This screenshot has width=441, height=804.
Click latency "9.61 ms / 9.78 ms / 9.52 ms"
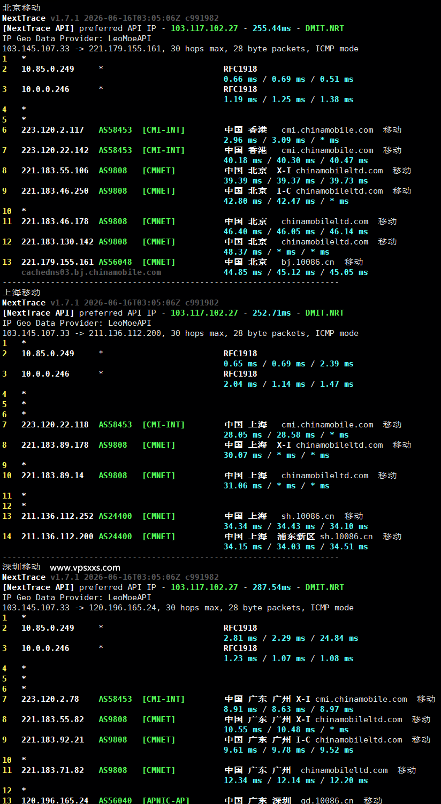(x=288, y=750)
